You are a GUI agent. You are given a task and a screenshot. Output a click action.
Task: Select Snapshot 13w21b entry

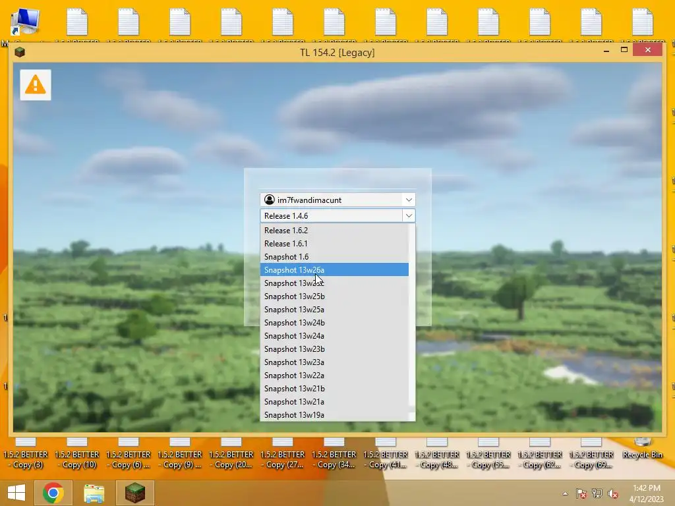click(x=334, y=389)
